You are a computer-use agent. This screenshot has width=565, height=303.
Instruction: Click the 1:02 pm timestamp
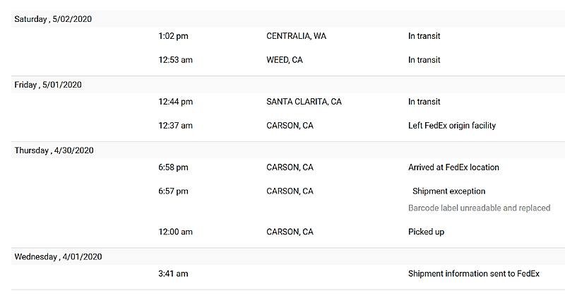click(x=173, y=36)
